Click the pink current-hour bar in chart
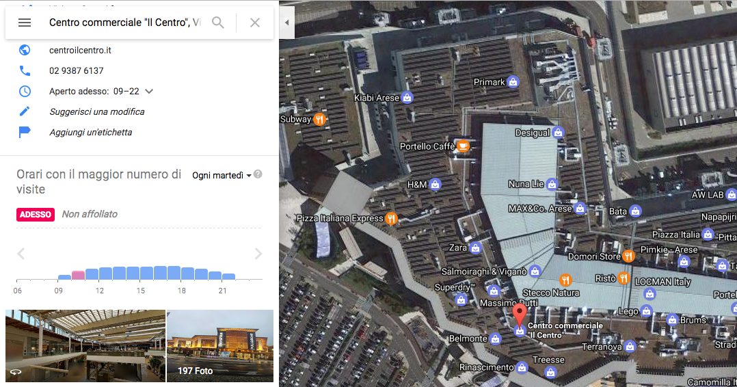The width and height of the screenshot is (737, 387). (79, 275)
